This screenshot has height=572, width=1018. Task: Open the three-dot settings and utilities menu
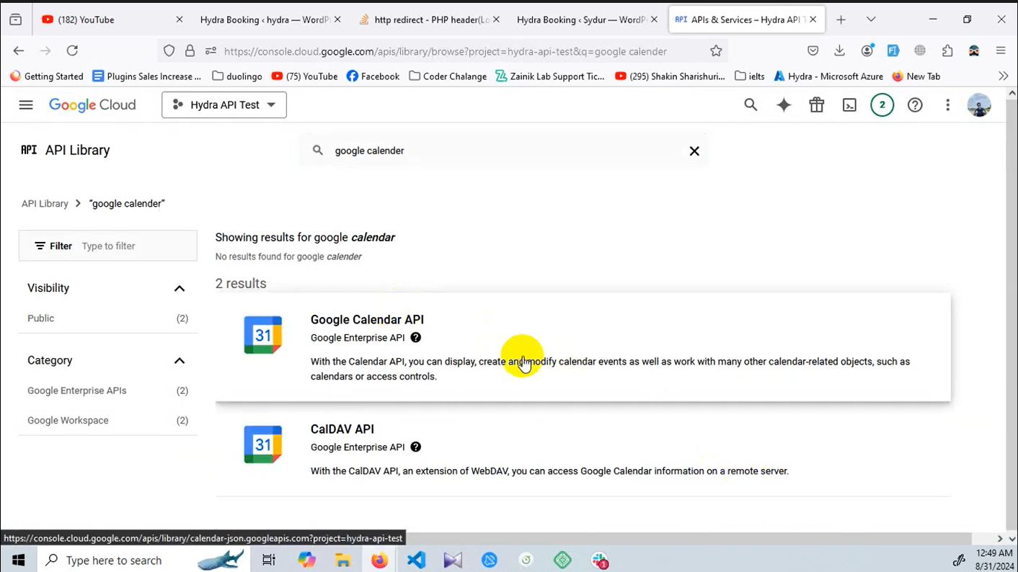pos(947,105)
